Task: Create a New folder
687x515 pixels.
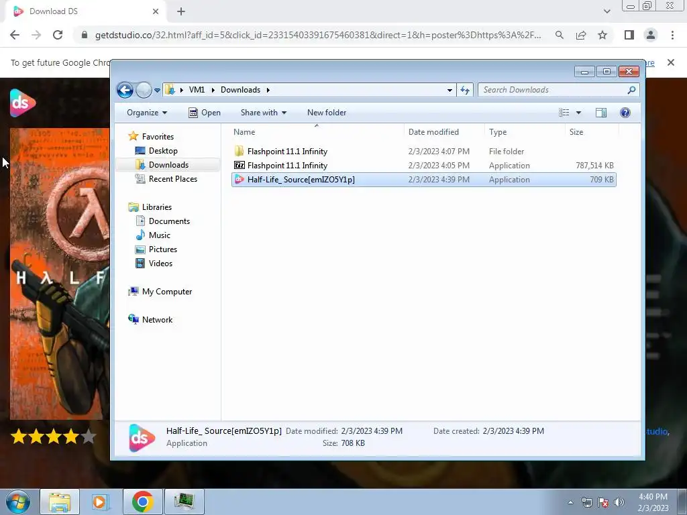Action: tap(327, 113)
